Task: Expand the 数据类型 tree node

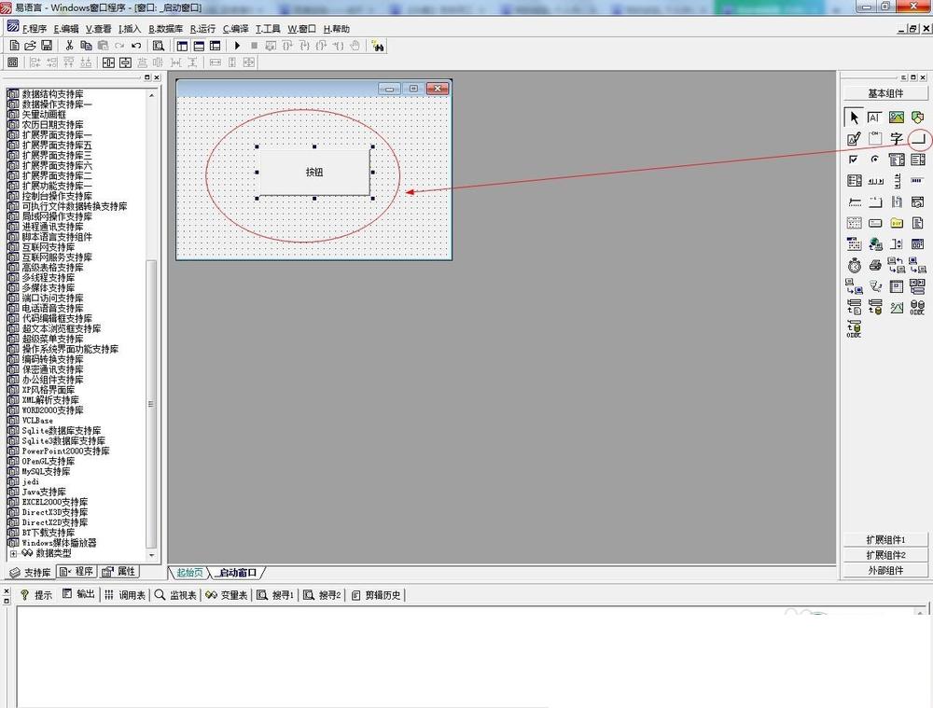Action: pyautogui.click(x=13, y=553)
